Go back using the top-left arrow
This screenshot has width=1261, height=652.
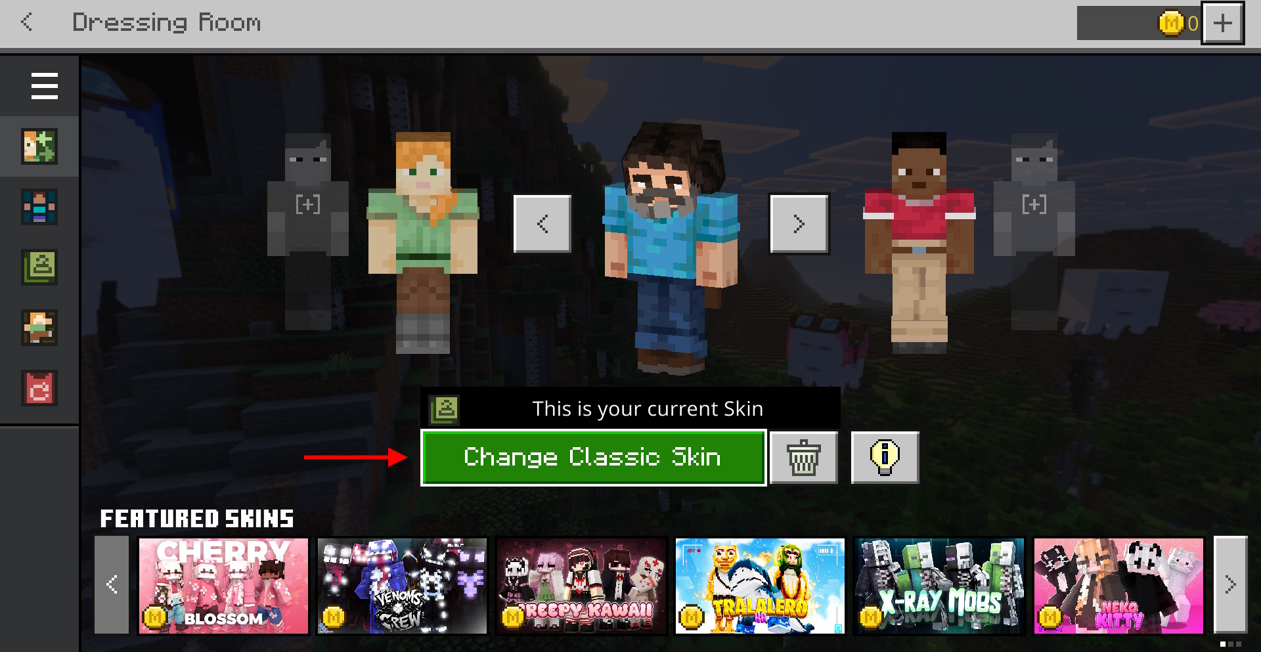coord(27,22)
